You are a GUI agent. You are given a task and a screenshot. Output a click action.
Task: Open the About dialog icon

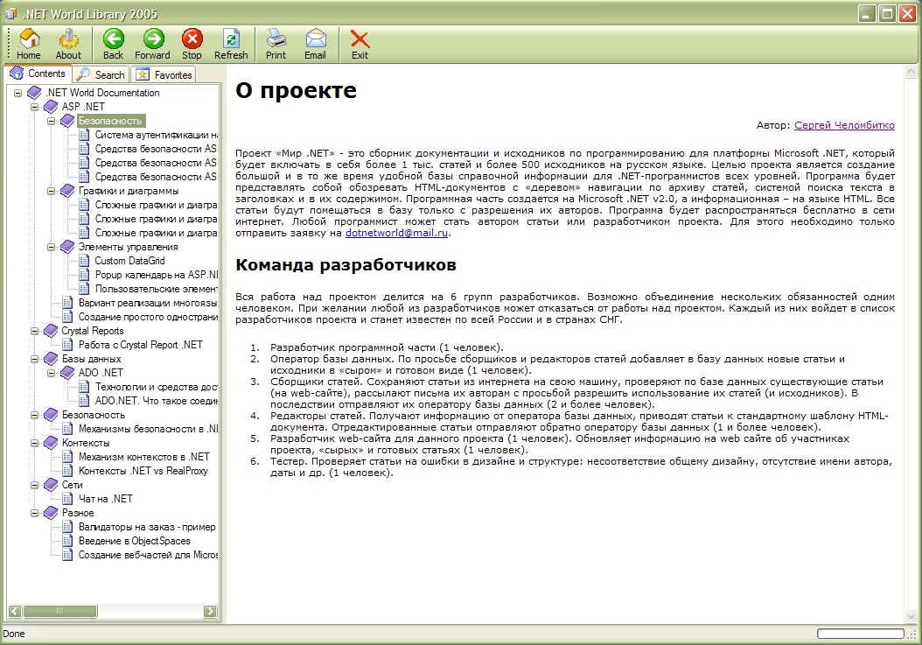point(68,44)
